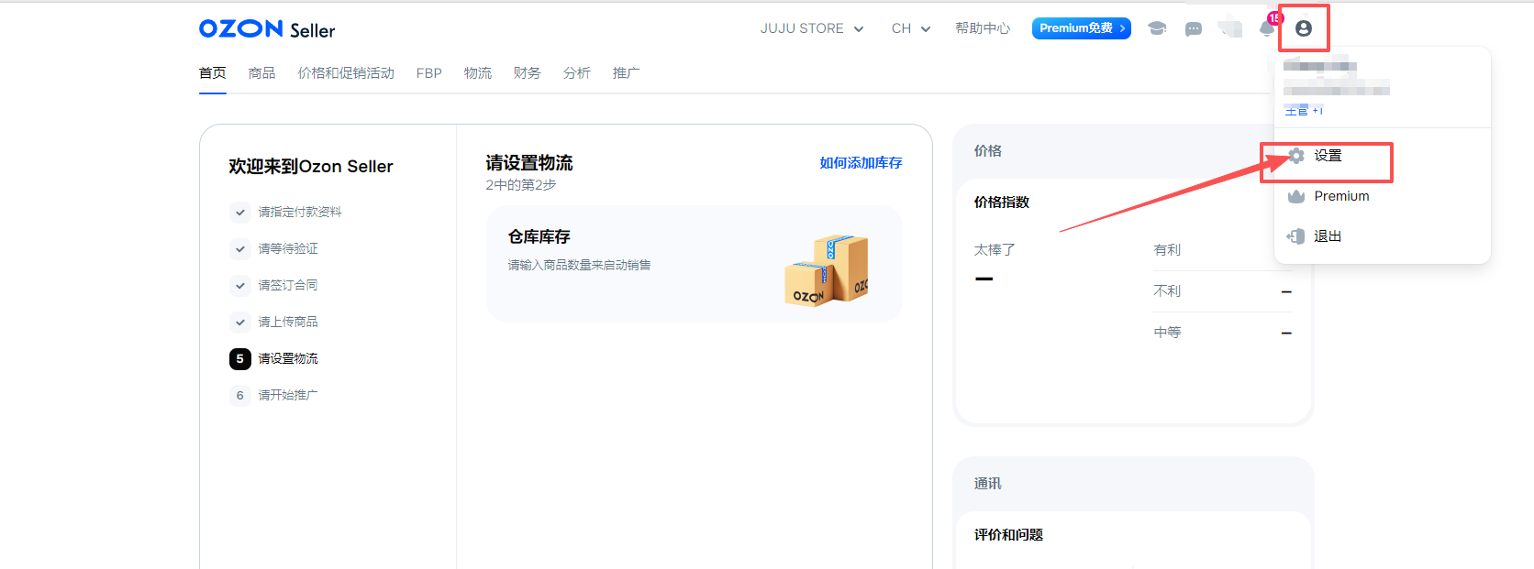Select step 请开始推广

click(x=288, y=395)
